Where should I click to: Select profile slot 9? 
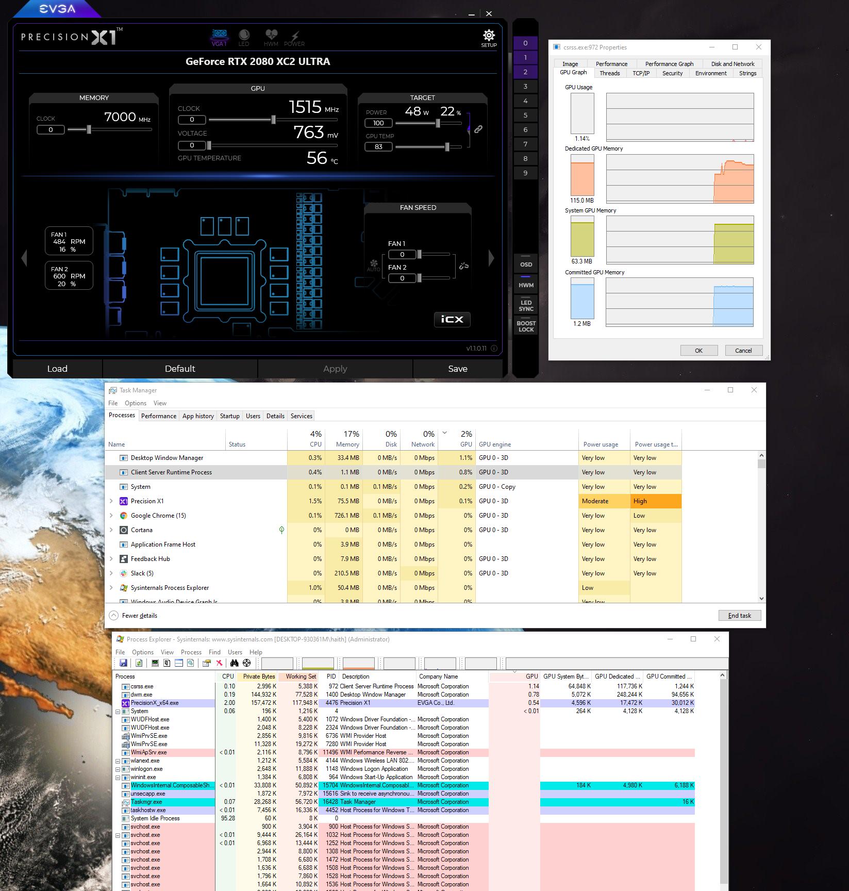525,173
